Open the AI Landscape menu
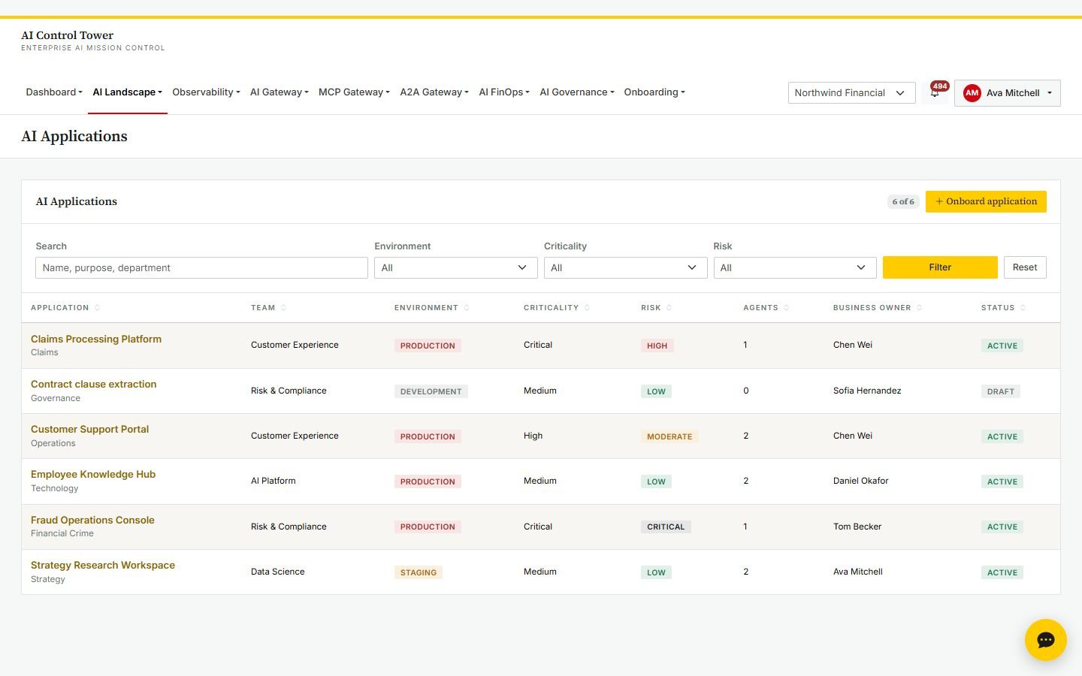 pyautogui.click(x=128, y=92)
